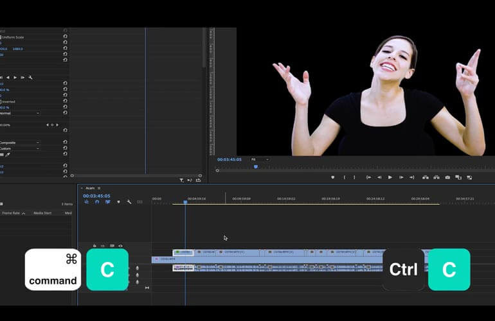Toggle insert sequences as nests button

[x=87, y=202]
